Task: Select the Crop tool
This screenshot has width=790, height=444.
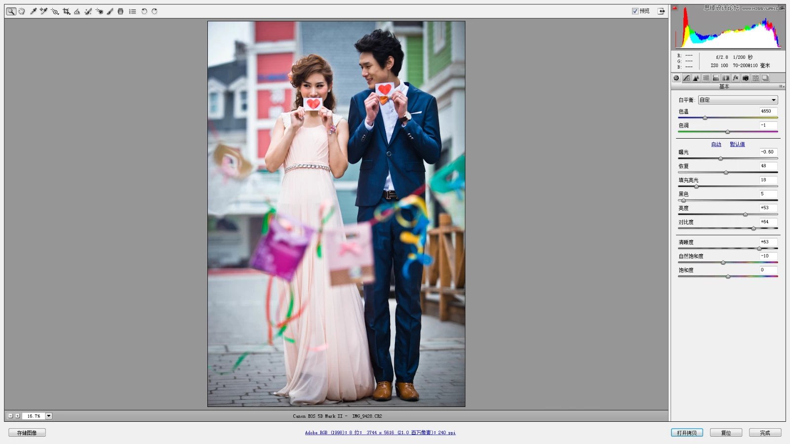Action: click(x=67, y=10)
